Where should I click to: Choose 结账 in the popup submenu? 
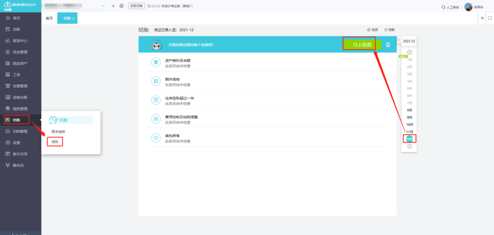point(55,142)
